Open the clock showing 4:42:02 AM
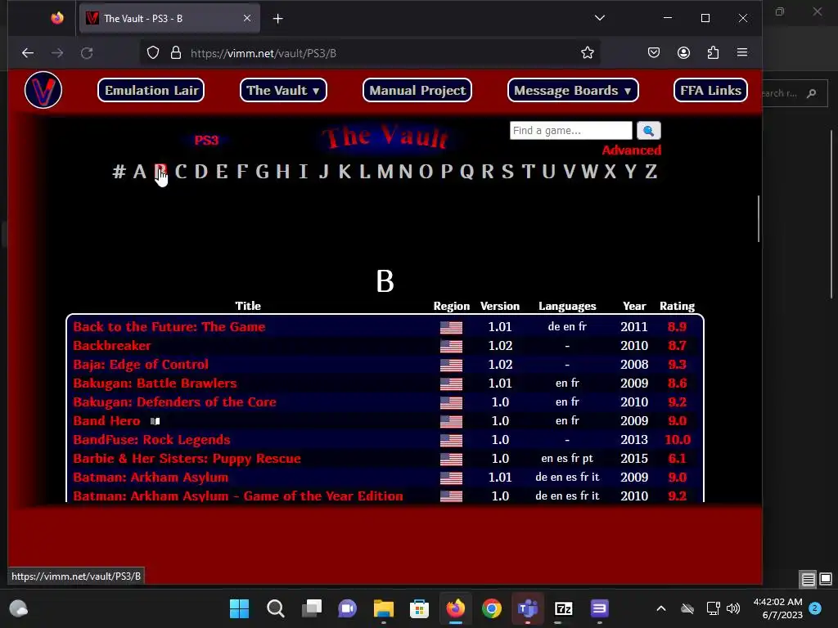838x628 pixels. [777, 602]
